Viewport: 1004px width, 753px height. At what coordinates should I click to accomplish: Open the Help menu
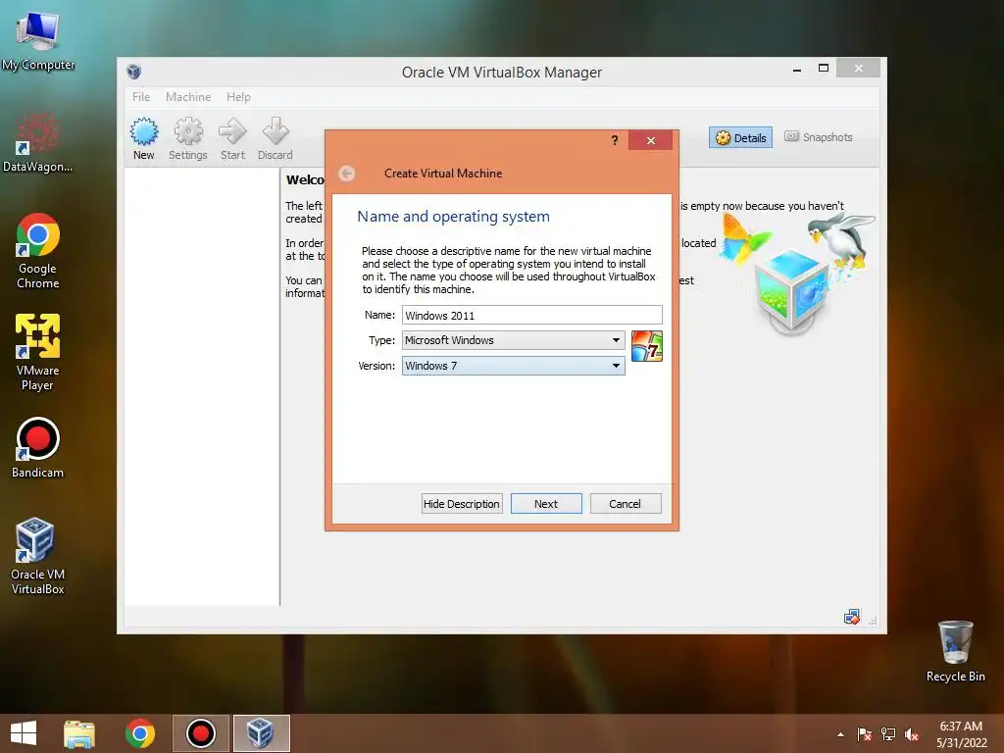point(238,97)
